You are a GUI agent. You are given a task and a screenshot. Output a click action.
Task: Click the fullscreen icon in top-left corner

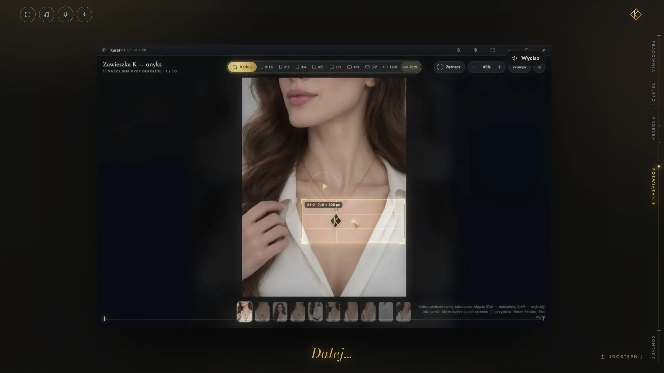click(x=28, y=15)
